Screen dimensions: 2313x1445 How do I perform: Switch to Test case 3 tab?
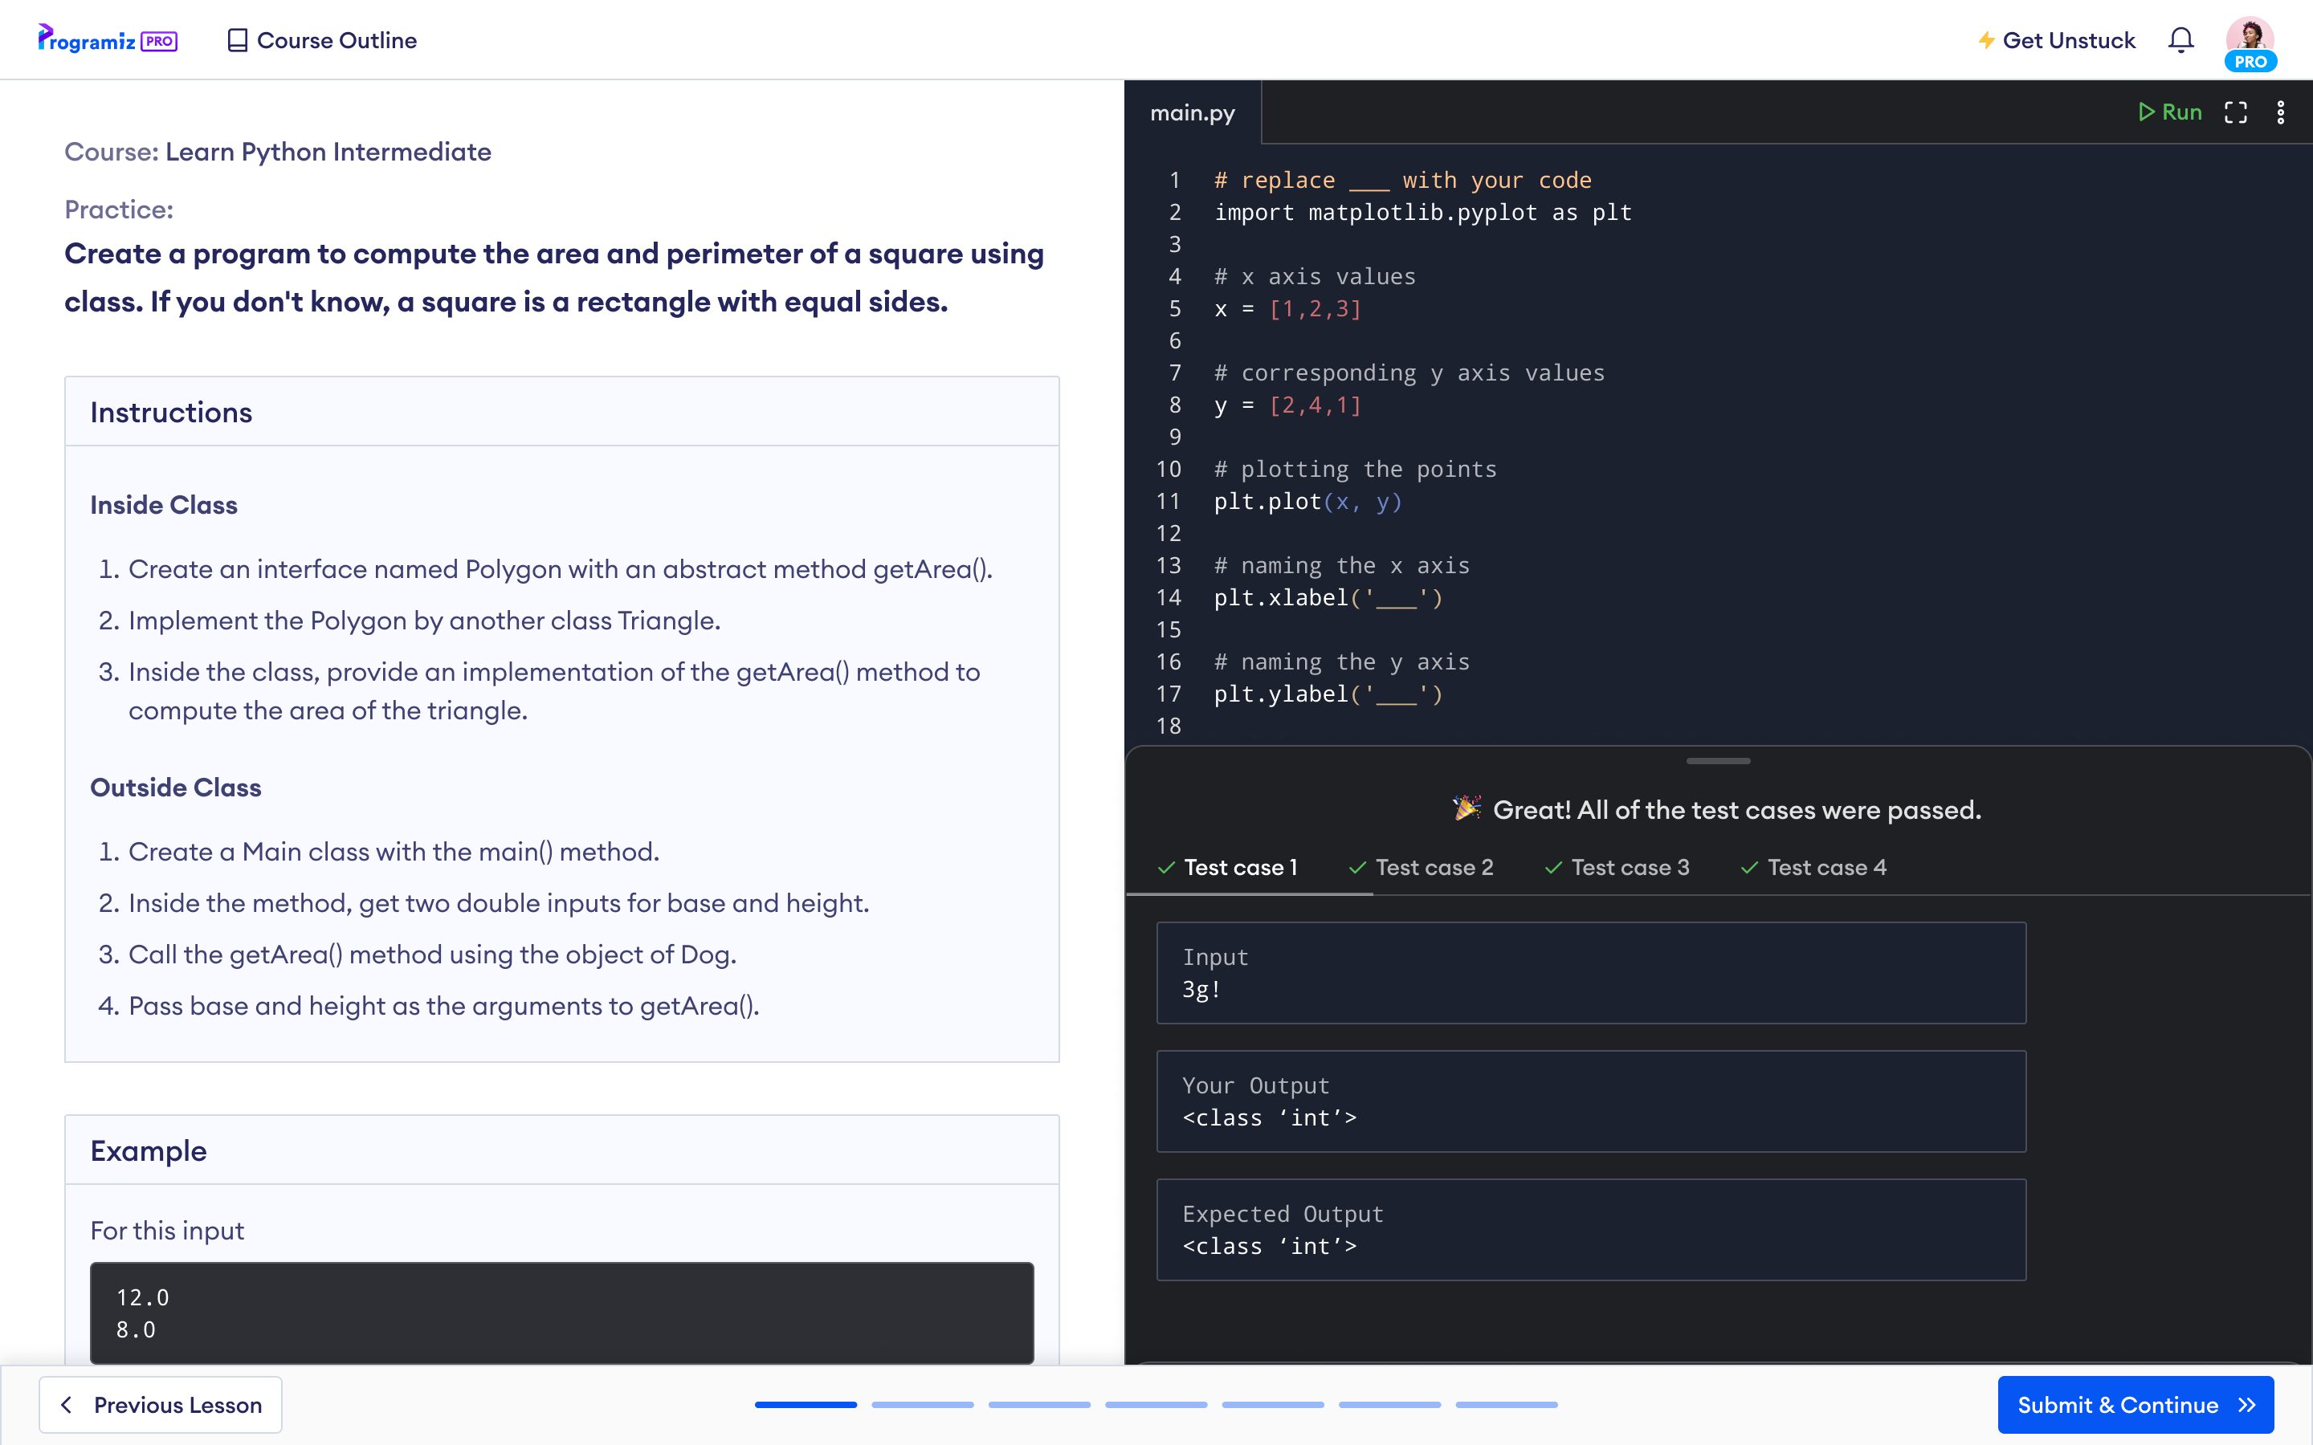[1617, 867]
